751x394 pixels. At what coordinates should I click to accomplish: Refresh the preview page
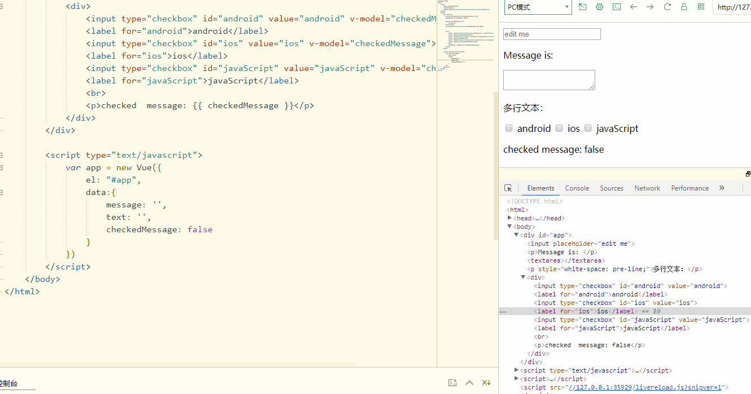pyautogui.click(x=667, y=7)
